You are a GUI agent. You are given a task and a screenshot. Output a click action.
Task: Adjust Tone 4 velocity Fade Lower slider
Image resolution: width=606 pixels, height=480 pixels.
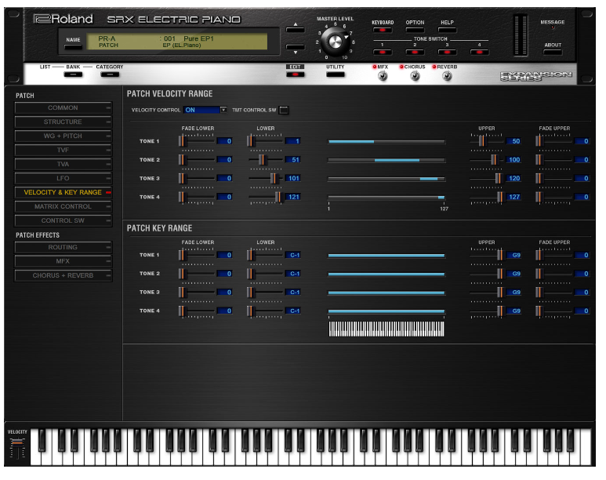[182, 197]
